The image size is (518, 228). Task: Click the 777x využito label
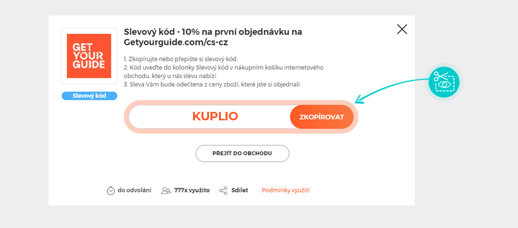[x=192, y=190]
